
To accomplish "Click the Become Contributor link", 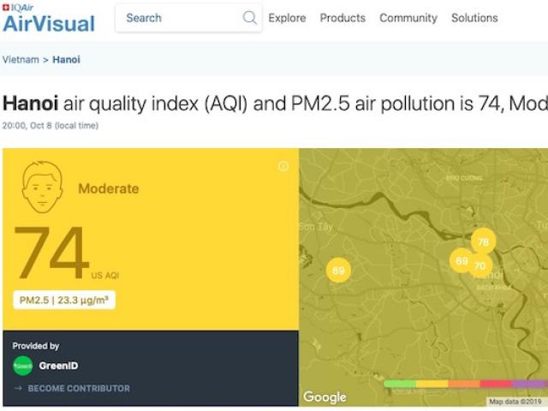I will point(79,389).
